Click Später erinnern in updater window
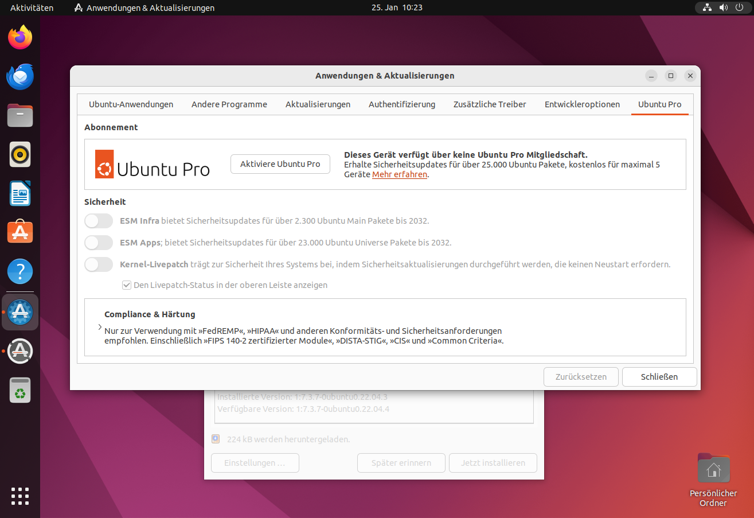The width and height of the screenshot is (754, 518). tap(401, 463)
